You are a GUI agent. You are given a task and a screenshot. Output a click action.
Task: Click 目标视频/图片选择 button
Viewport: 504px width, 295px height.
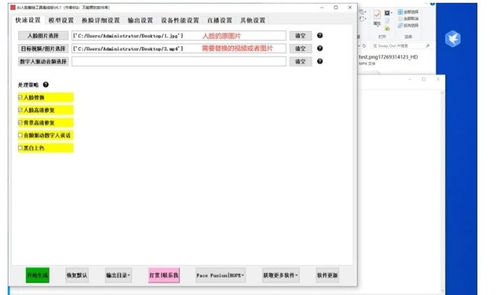tap(43, 48)
